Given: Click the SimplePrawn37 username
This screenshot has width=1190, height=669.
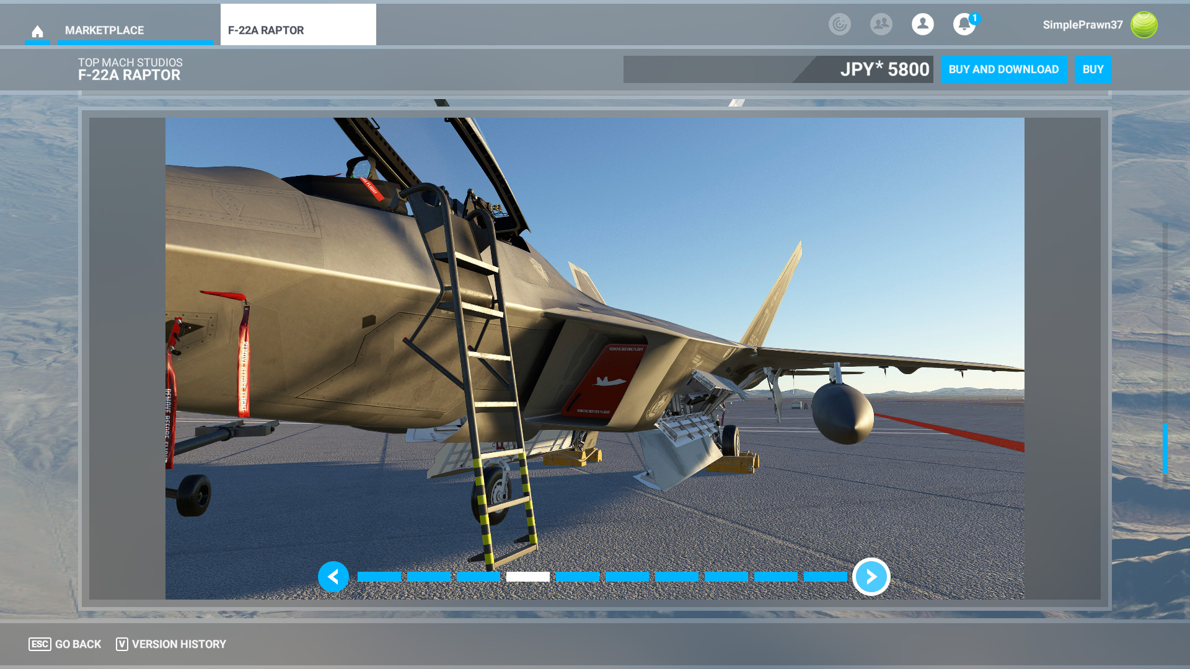Looking at the screenshot, I should coord(1082,25).
